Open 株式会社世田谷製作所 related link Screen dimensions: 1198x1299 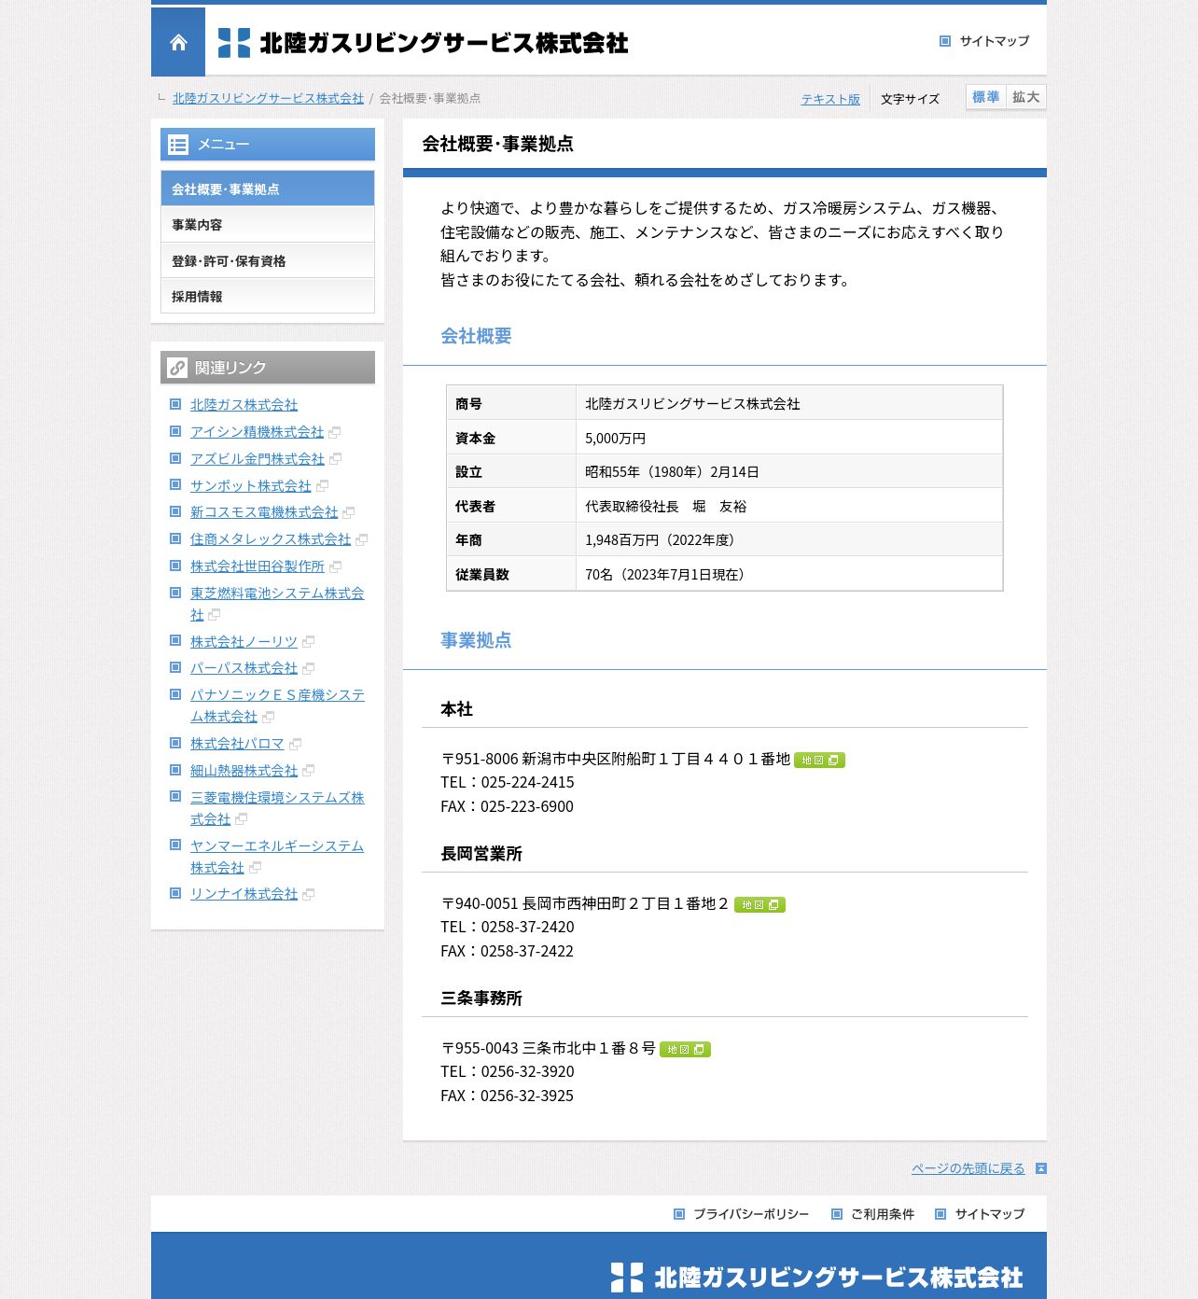pos(258,566)
